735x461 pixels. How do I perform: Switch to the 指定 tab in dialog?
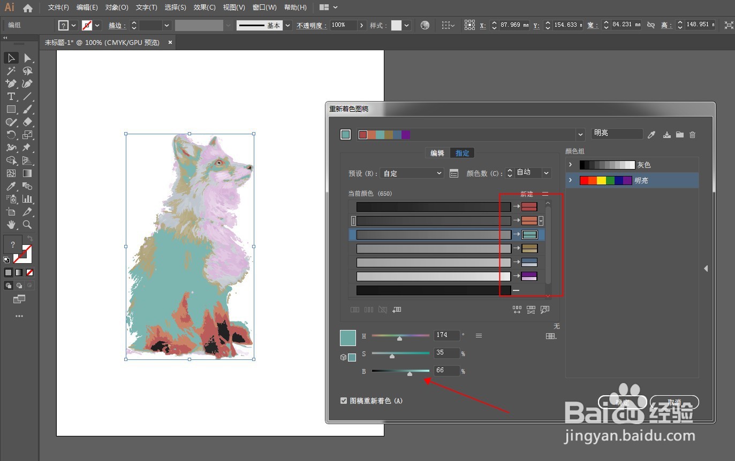point(463,153)
